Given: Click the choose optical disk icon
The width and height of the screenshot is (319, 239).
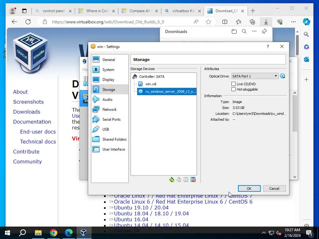Looking at the screenshot, I should click(282, 76).
